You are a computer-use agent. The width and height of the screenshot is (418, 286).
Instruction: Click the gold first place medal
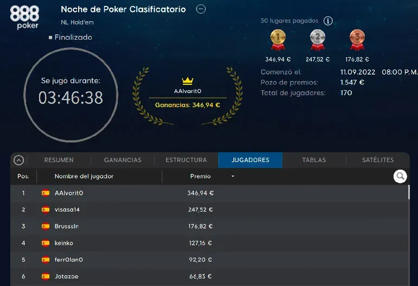click(278, 40)
